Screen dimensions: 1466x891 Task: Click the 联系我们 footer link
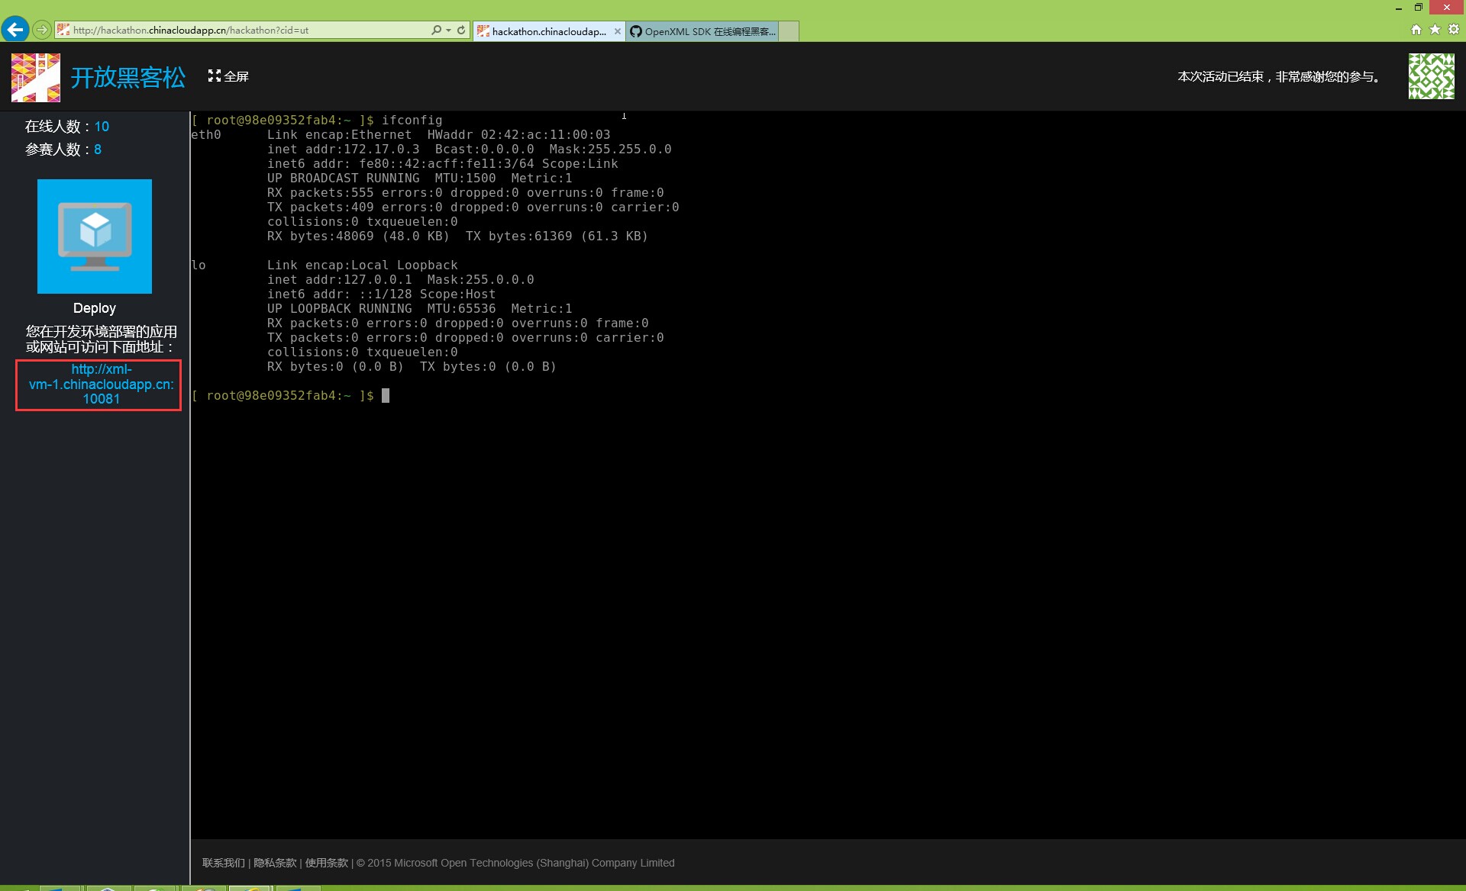click(223, 863)
